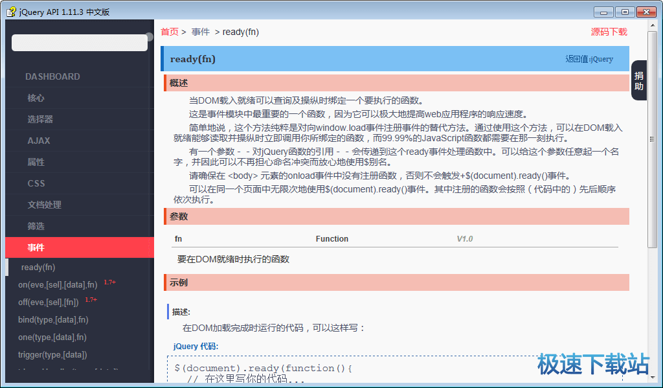
Task: Click the jQuery 代码: label
Action: click(x=196, y=346)
